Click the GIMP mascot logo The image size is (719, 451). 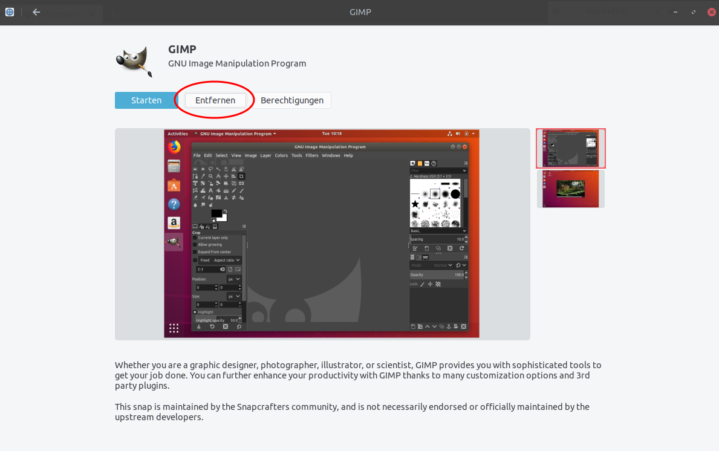click(134, 62)
